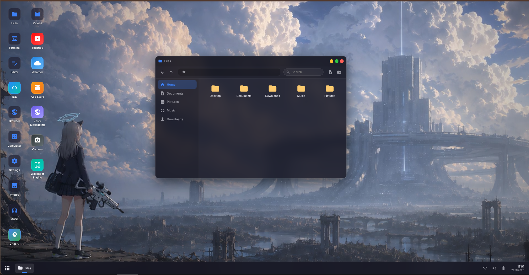This screenshot has width=529, height=275.
Task: Open the Files desktop icon
Action: pos(14,17)
